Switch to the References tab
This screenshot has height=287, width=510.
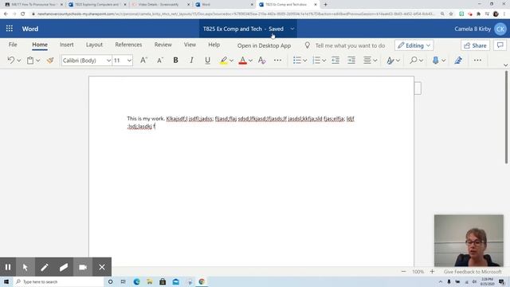click(128, 45)
